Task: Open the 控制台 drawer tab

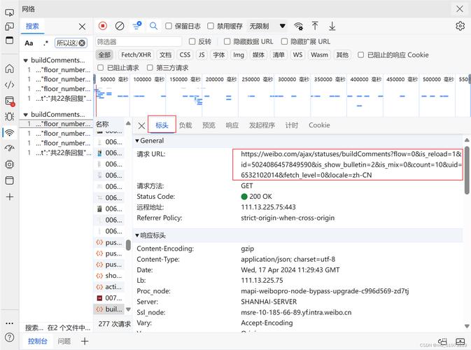Action: click(x=38, y=341)
